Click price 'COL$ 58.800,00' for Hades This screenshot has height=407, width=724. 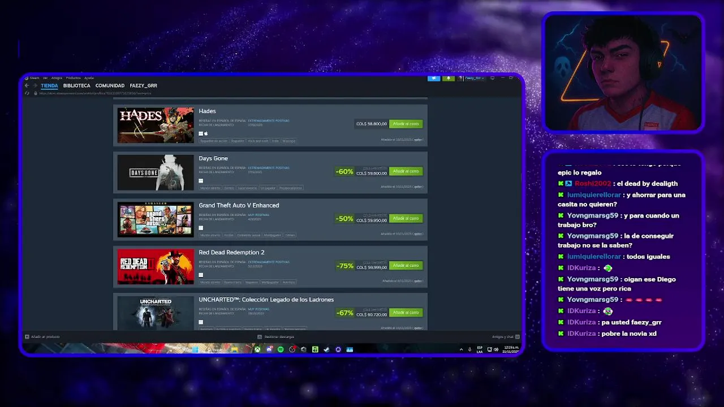(372, 124)
